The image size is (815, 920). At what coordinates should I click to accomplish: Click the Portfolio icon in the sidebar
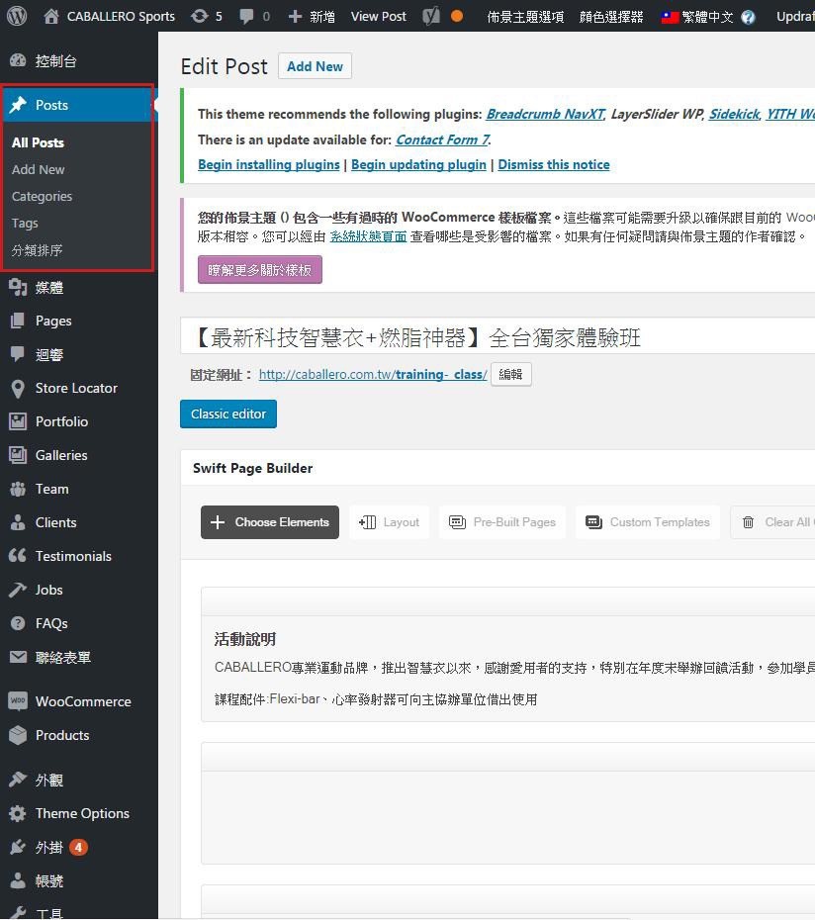coord(18,421)
